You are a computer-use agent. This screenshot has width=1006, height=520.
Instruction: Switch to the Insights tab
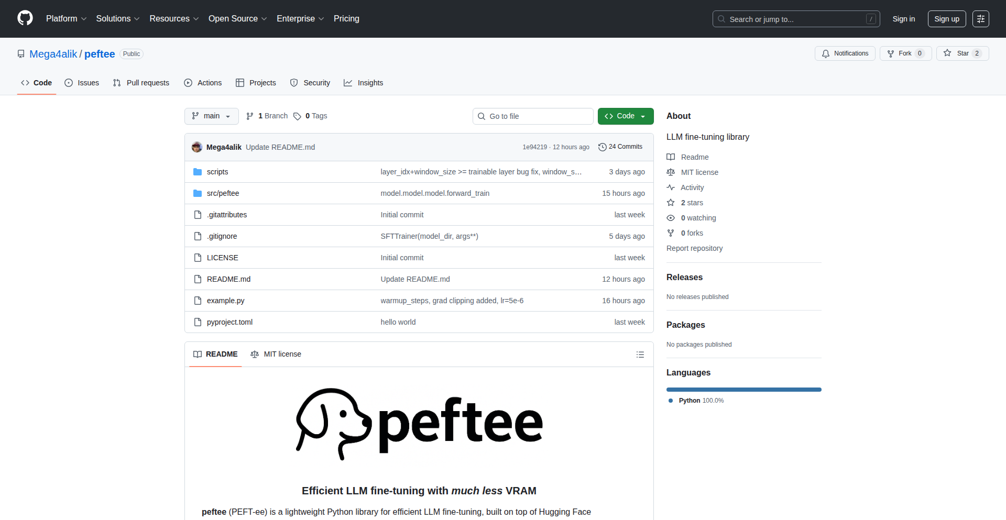364,83
